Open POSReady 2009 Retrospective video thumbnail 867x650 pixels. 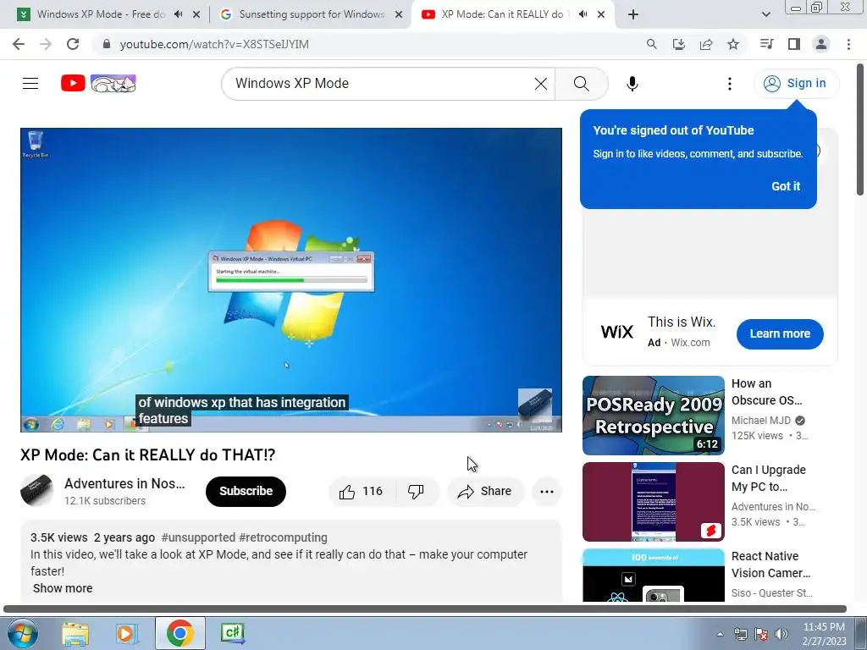coord(653,416)
